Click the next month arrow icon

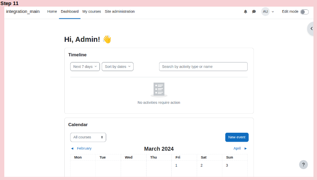pos(246,149)
